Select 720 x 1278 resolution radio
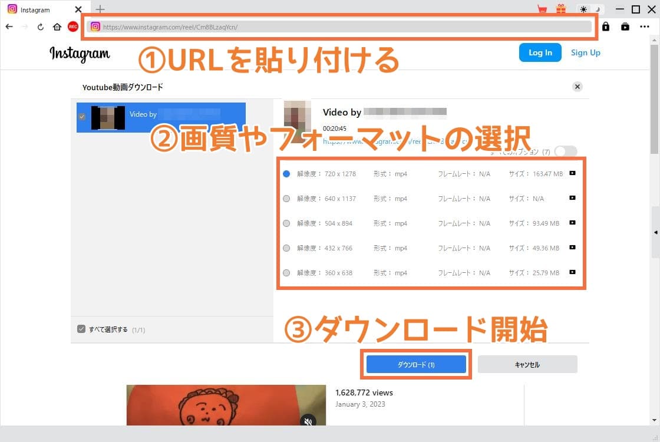Screen dimensions: 660x442 click(x=286, y=174)
